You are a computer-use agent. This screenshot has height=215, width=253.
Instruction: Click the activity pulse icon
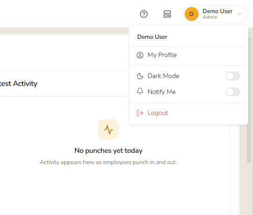pos(108,129)
